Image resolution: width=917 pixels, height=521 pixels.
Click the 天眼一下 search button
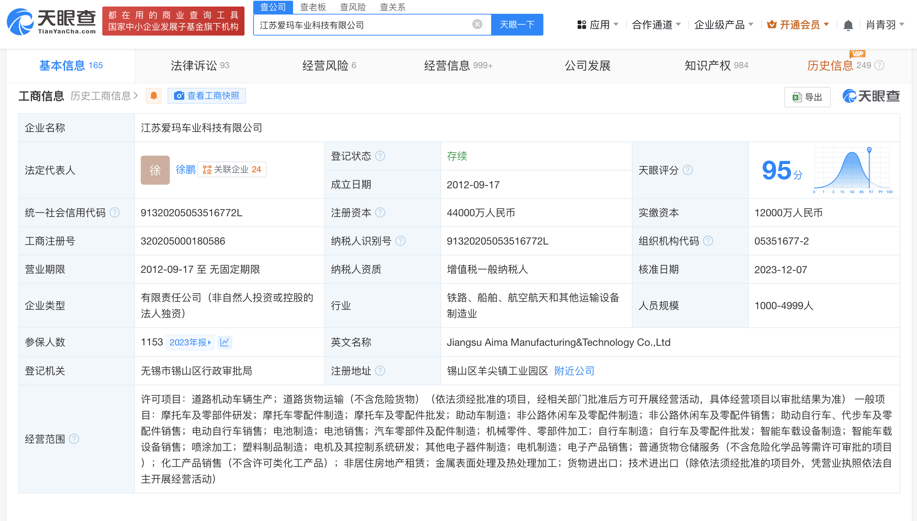517,25
